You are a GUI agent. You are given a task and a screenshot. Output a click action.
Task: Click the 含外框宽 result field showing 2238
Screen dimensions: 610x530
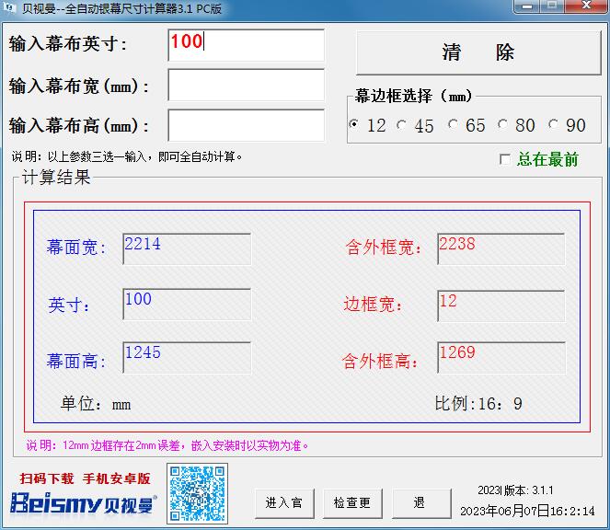pos(501,249)
